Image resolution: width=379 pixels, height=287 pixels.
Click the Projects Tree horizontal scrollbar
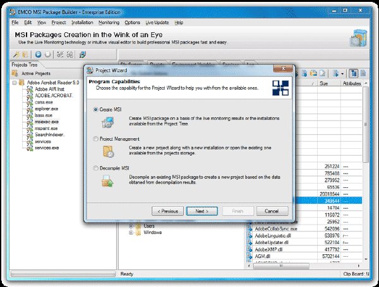63,274
